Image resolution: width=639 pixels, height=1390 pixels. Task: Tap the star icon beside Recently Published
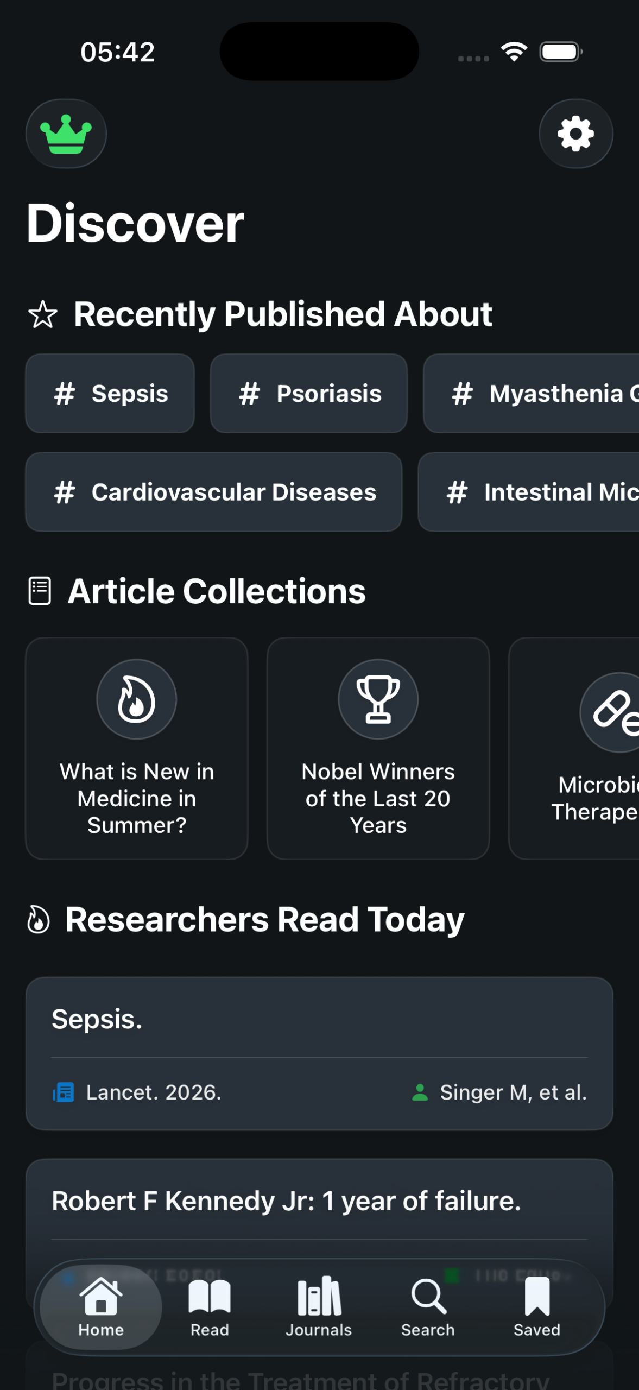[42, 314]
